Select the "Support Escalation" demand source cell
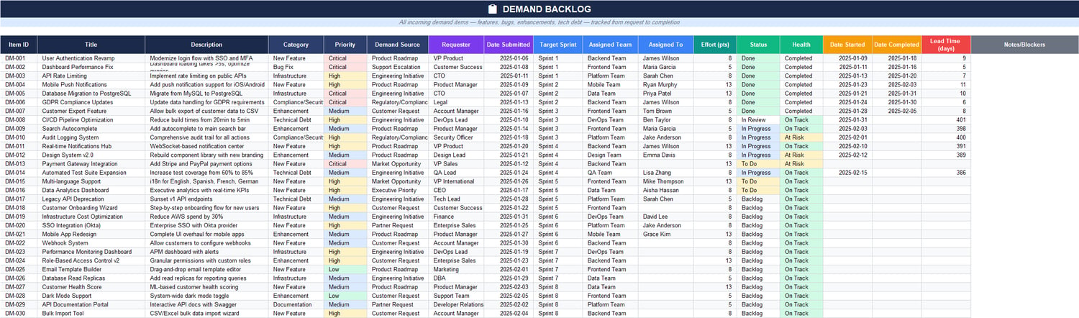The height and width of the screenshot is (318, 1079). click(x=398, y=67)
